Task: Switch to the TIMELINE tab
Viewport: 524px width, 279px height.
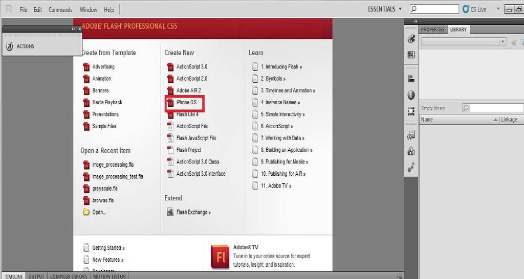Action: coord(14,276)
